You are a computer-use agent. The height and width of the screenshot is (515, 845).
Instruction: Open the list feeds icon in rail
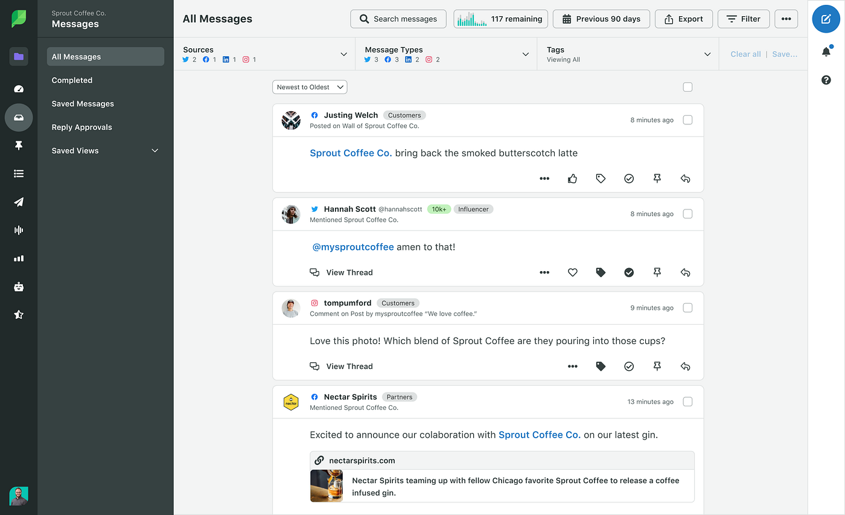click(x=19, y=174)
